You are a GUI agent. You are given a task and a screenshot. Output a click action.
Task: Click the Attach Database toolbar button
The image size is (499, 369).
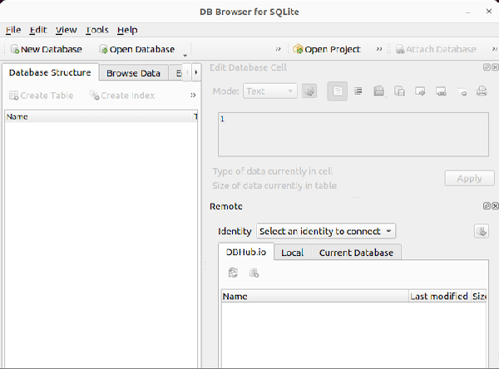[x=436, y=49]
